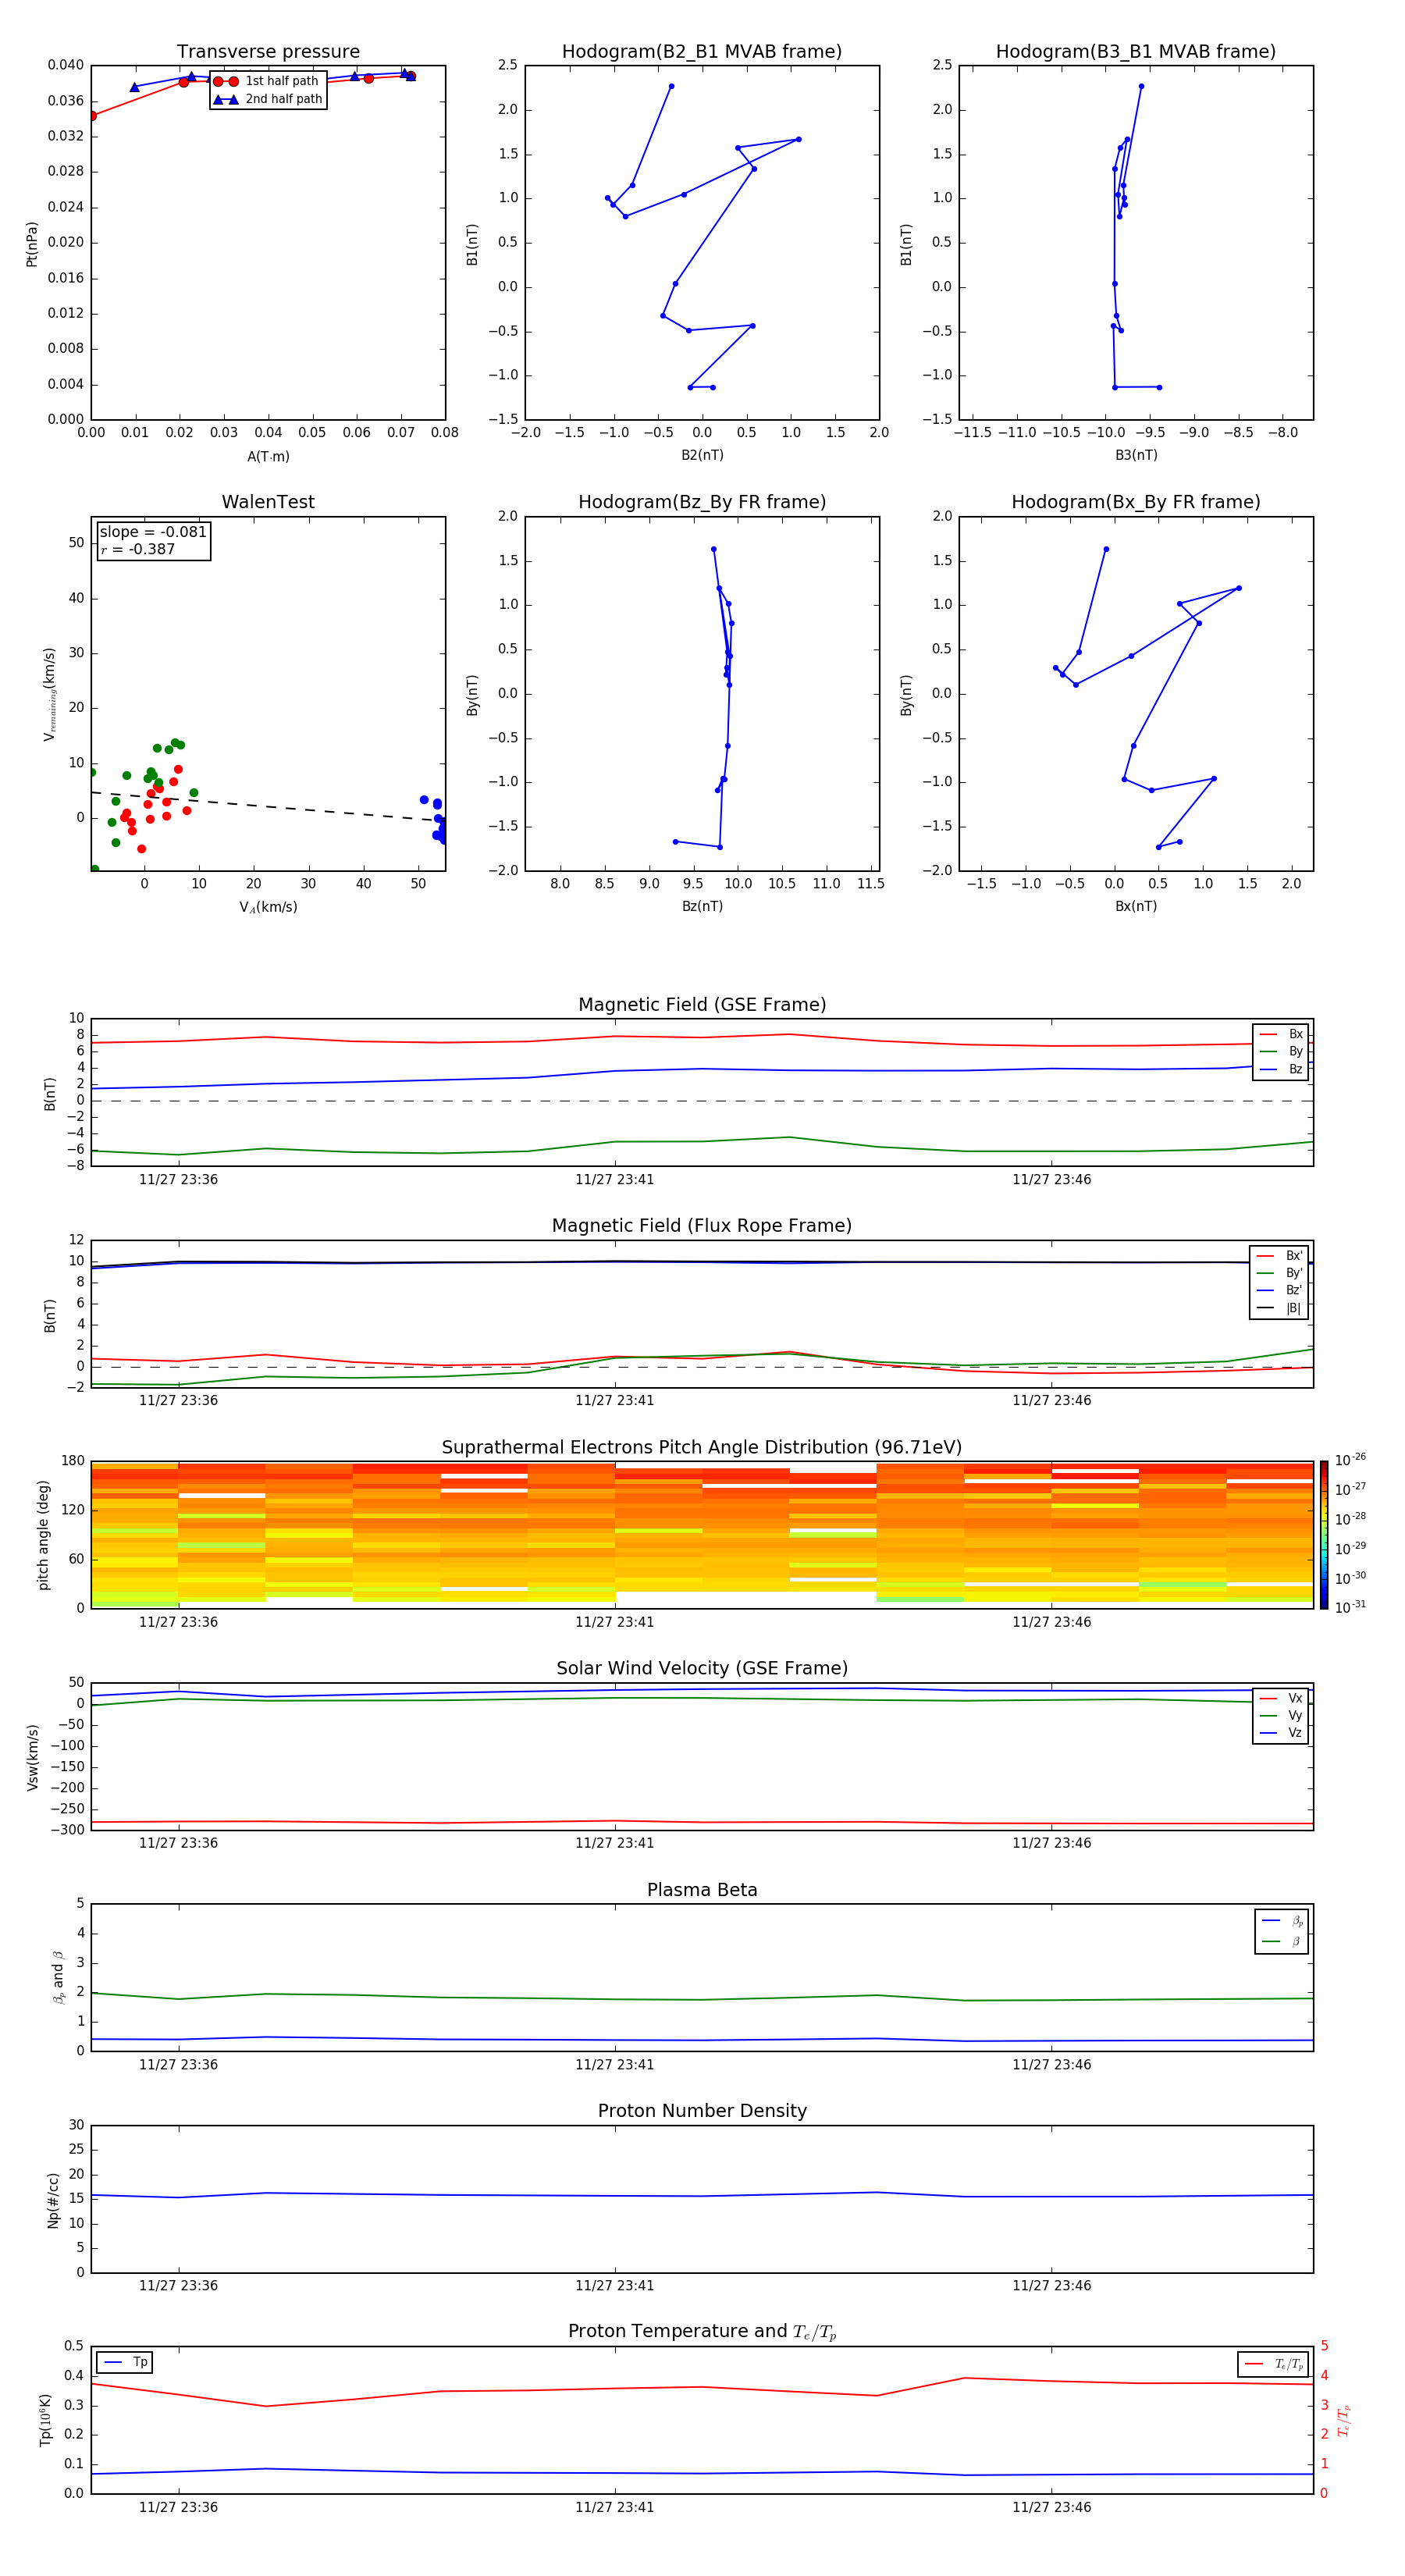The width and height of the screenshot is (1405, 2576).
Task: Select the 'Hodogram(Bx_By FR frame)' title
Action: (x=1136, y=502)
